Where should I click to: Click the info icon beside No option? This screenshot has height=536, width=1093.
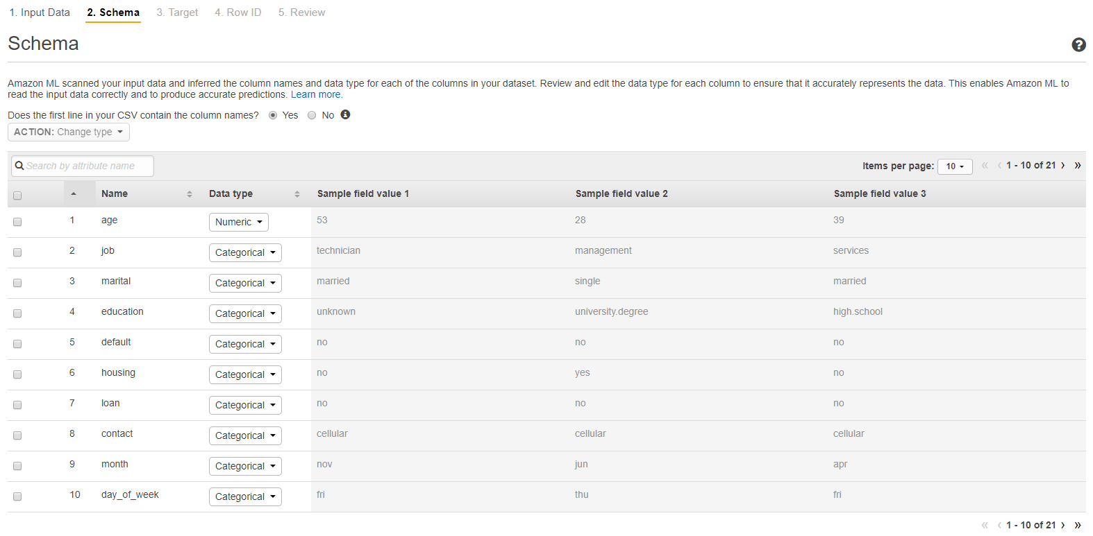(x=345, y=114)
